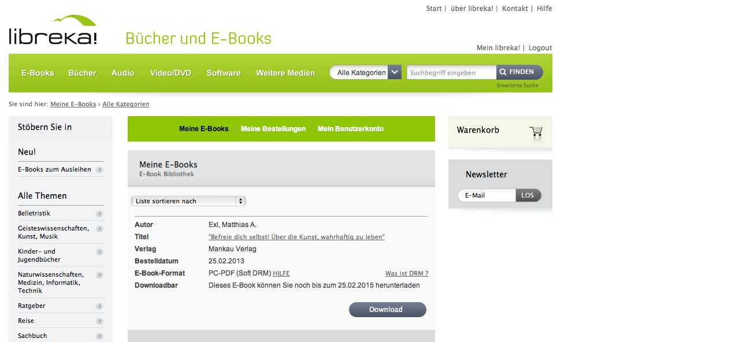Image resolution: width=739 pixels, height=342 pixels.
Task: Switch to Meine Bestellungen tab
Action: 273,129
